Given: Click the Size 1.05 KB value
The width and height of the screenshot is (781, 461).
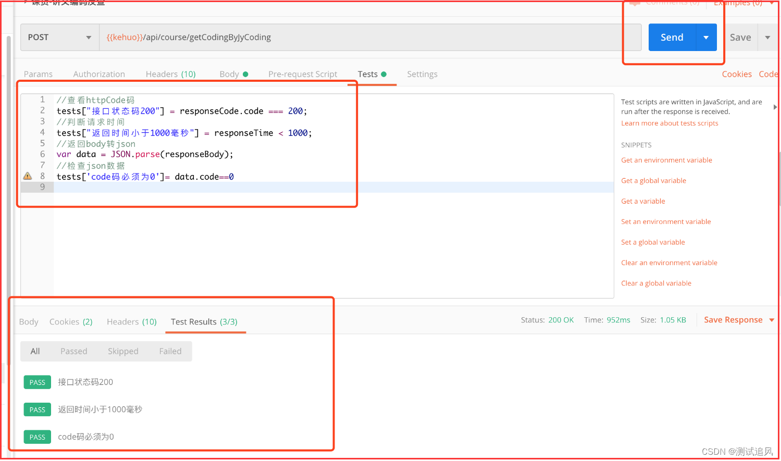Looking at the screenshot, I should click(673, 320).
